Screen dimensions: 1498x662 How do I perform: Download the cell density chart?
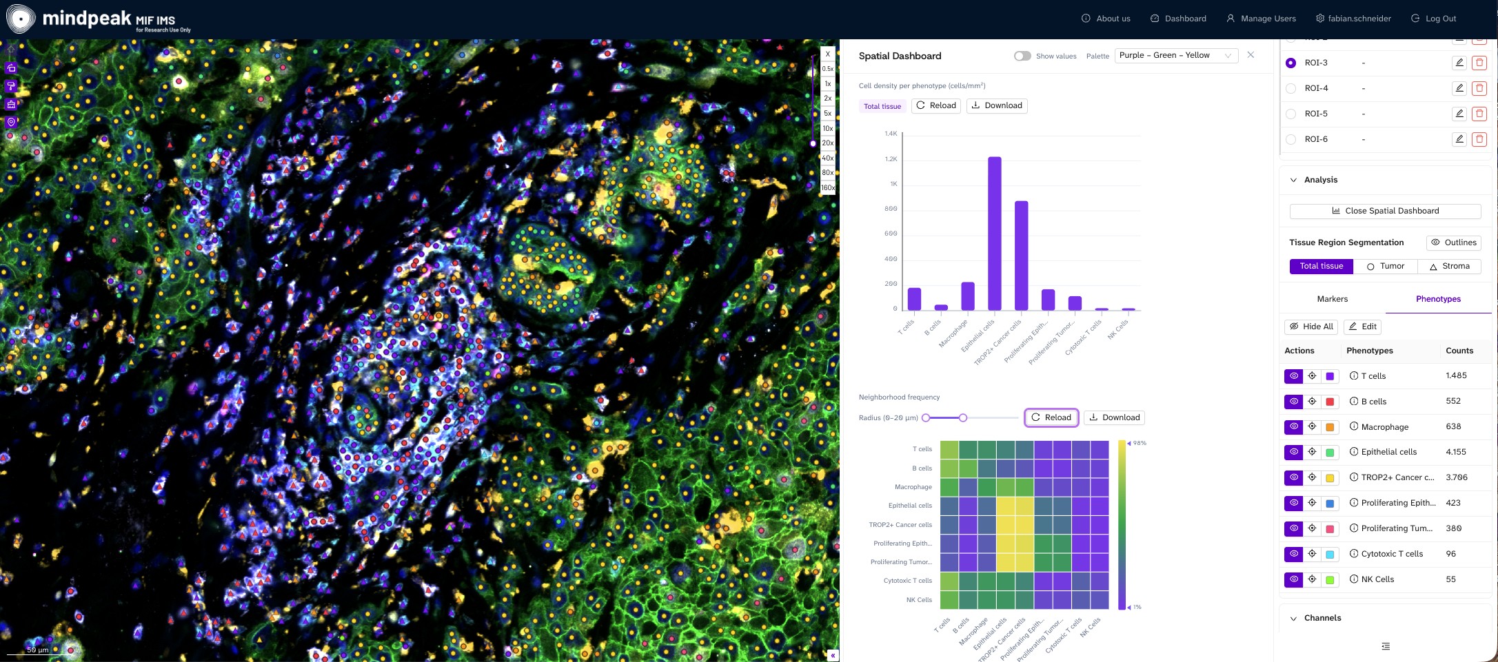click(997, 105)
